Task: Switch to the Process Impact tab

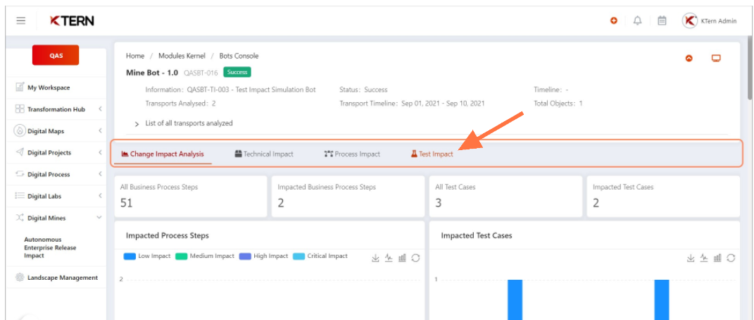Action: [x=352, y=154]
